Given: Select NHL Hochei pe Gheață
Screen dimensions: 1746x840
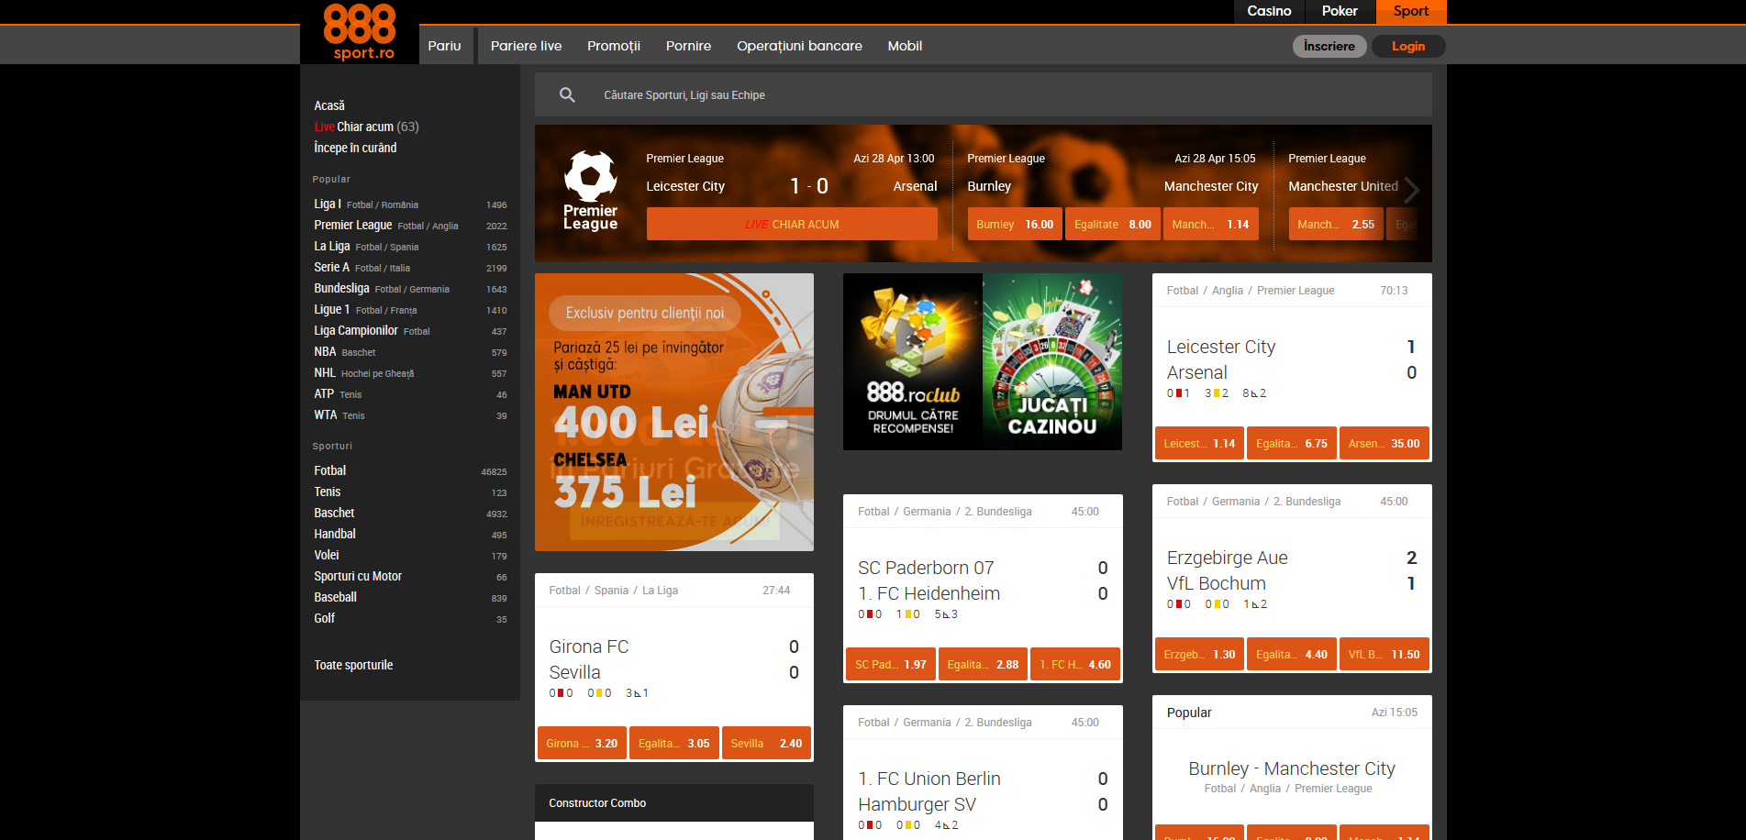Looking at the screenshot, I should 410,373.
